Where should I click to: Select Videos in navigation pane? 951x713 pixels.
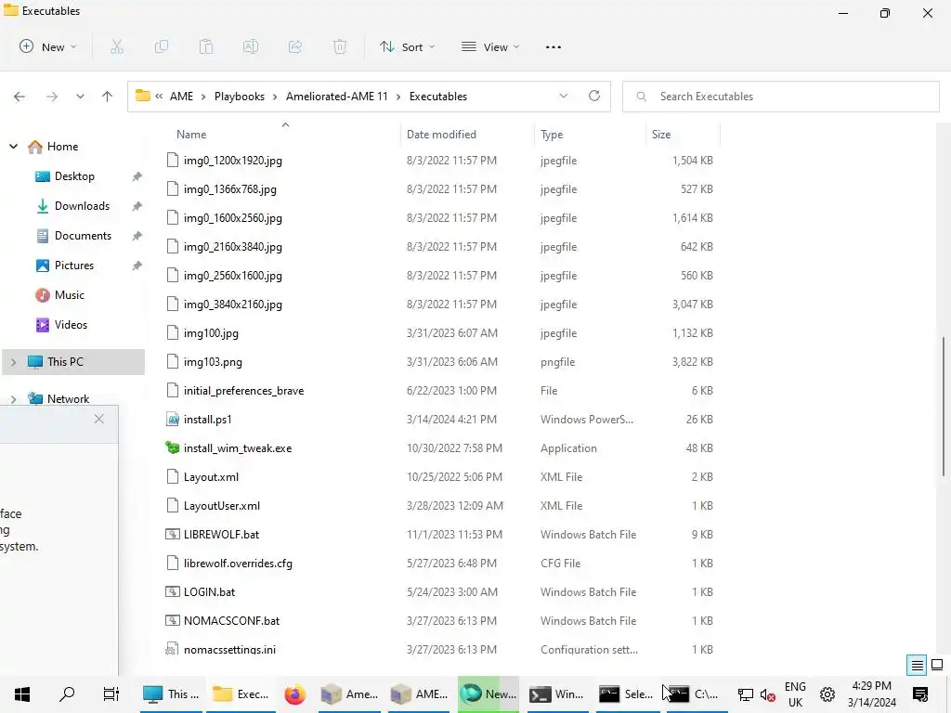click(71, 325)
